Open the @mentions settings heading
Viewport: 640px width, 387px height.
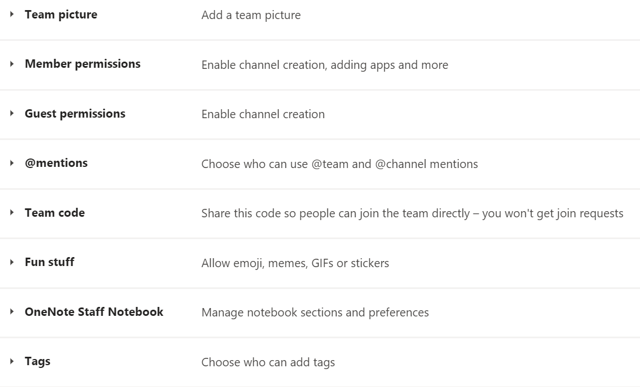click(x=56, y=164)
